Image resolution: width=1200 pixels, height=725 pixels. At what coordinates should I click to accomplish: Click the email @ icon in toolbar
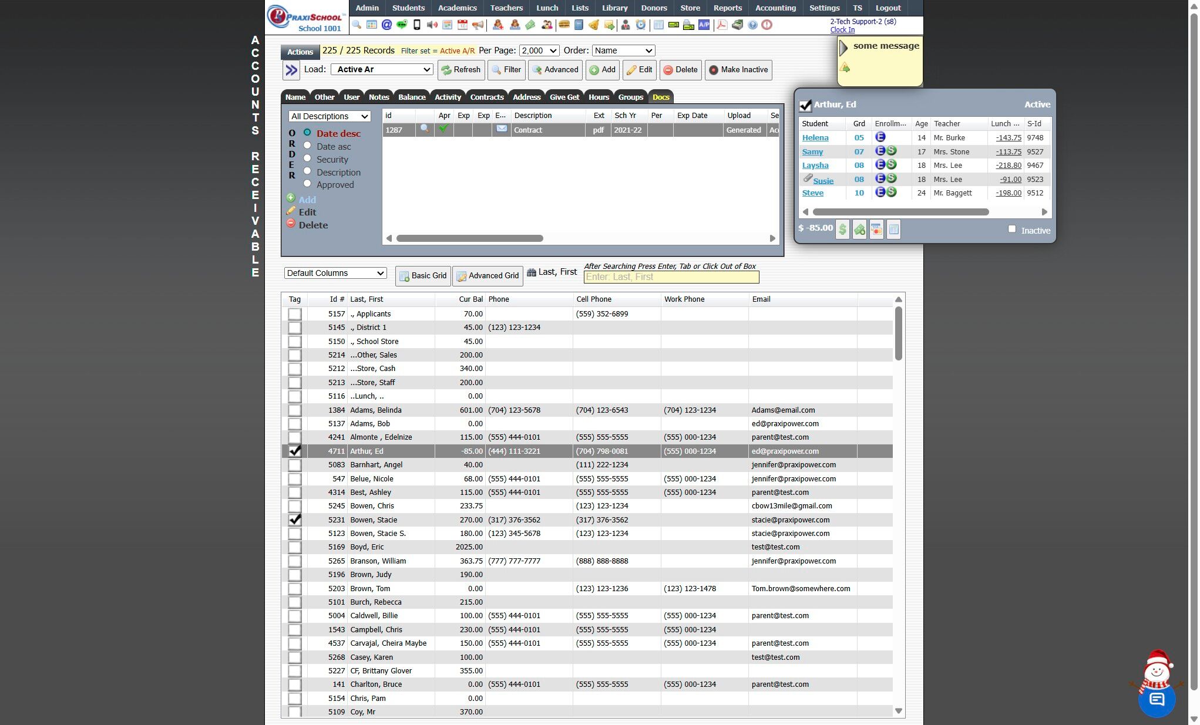pyautogui.click(x=386, y=25)
